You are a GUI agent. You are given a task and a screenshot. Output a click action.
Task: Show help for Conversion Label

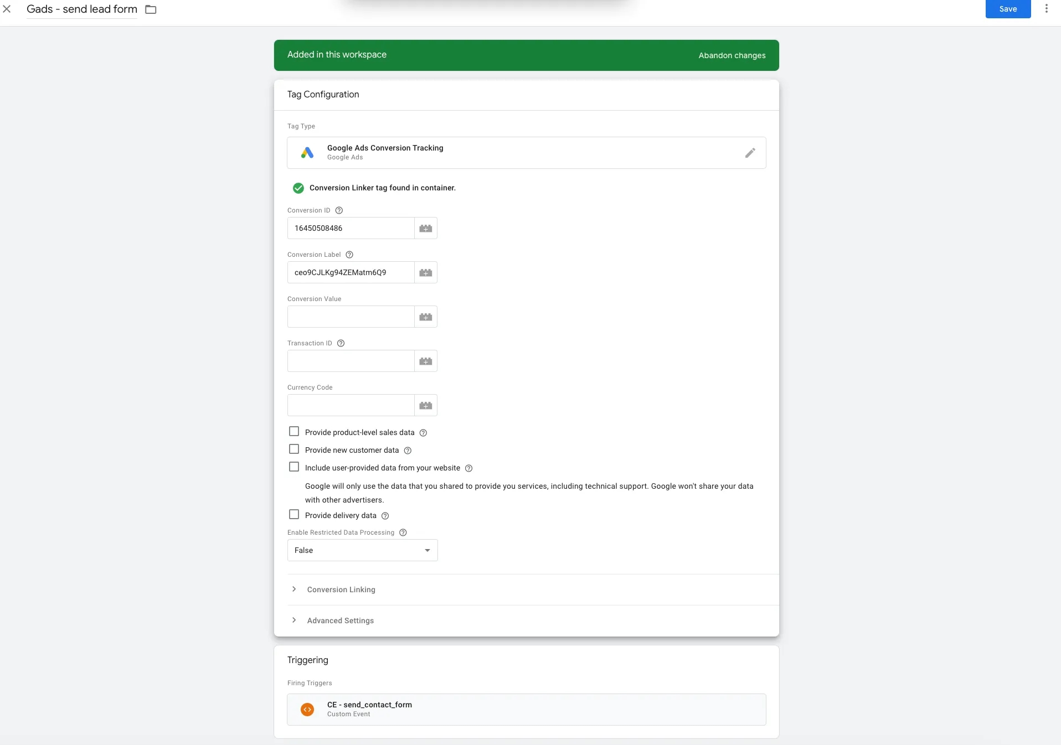coord(349,255)
